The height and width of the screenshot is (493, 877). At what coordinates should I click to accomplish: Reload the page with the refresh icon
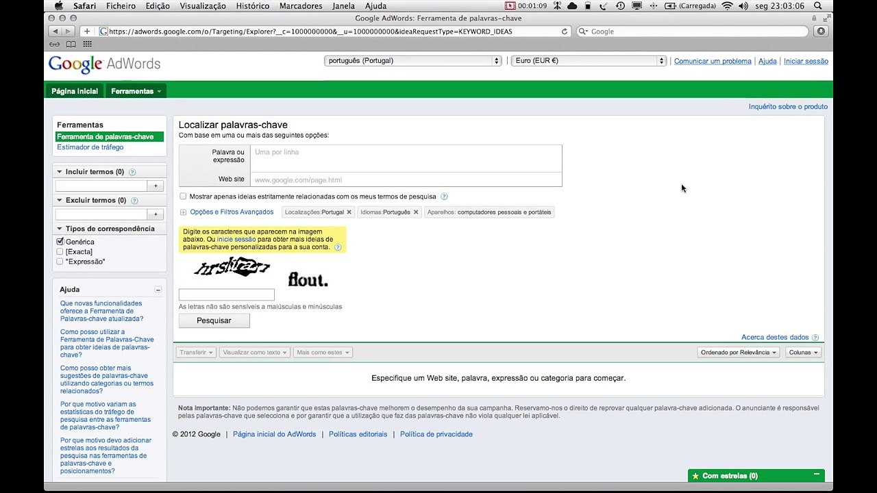pos(565,31)
